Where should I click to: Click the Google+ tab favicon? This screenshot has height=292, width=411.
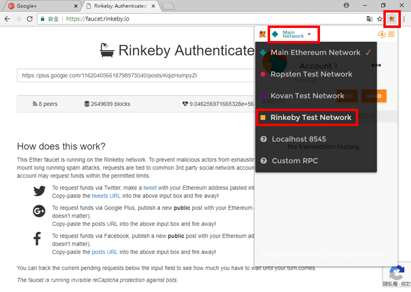click(11, 6)
